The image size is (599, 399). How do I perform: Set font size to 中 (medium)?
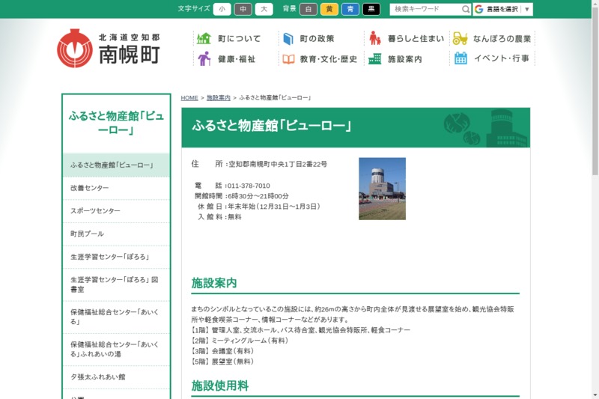243,9
